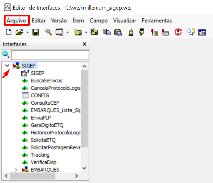This screenshot has width=213, height=183.
Task: Click the CONFIG table icon
Action: click(25, 95)
